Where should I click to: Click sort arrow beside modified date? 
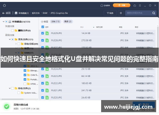pyautogui.click(x=94, y=27)
